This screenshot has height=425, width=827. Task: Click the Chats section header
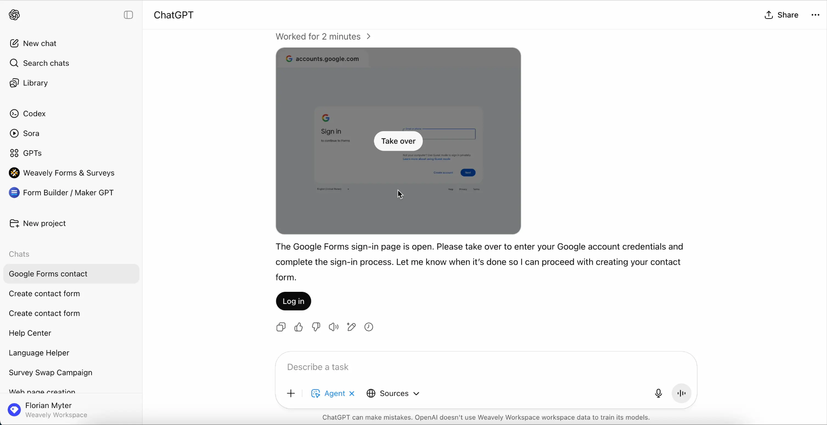point(19,254)
